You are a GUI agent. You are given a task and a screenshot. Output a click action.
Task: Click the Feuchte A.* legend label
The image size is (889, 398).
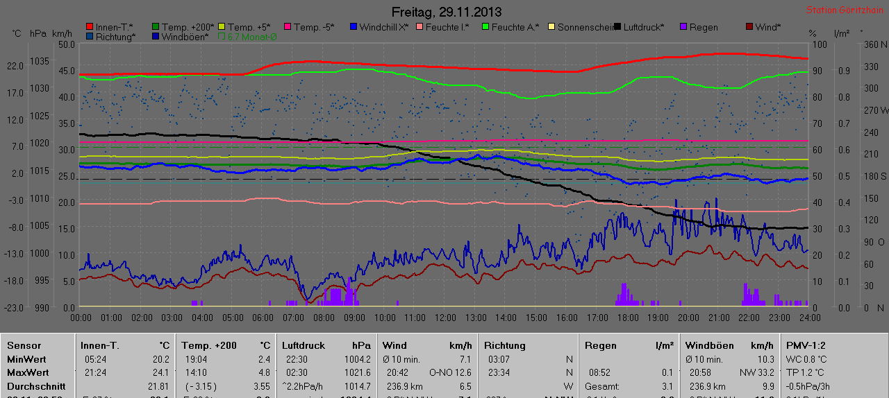pyautogui.click(x=515, y=27)
